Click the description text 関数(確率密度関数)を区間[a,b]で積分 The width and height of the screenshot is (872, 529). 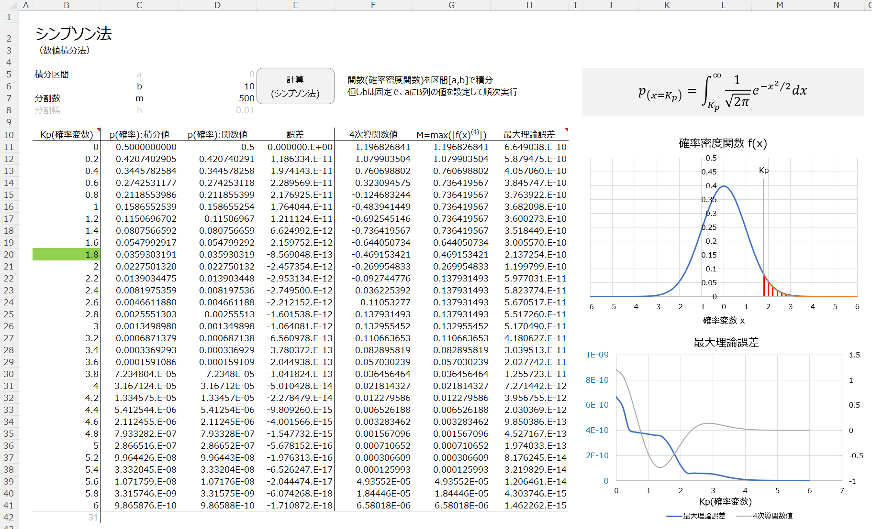pyautogui.click(x=420, y=80)
